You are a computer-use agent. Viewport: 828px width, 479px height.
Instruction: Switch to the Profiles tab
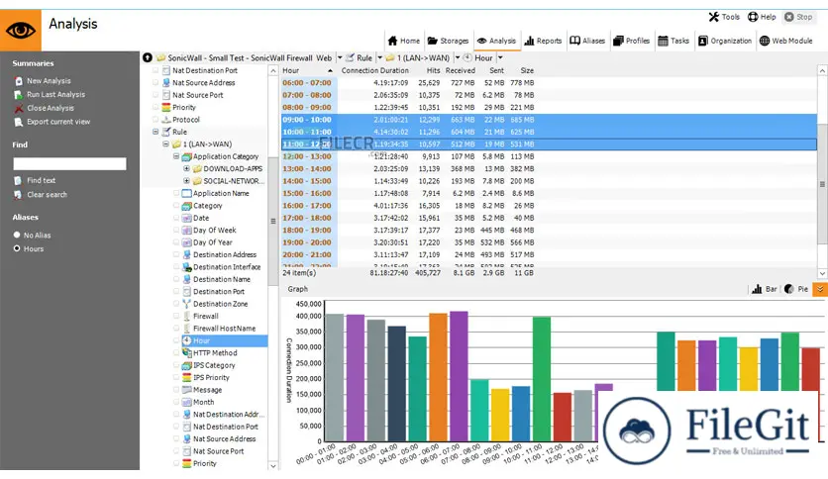tap(631, 41)
